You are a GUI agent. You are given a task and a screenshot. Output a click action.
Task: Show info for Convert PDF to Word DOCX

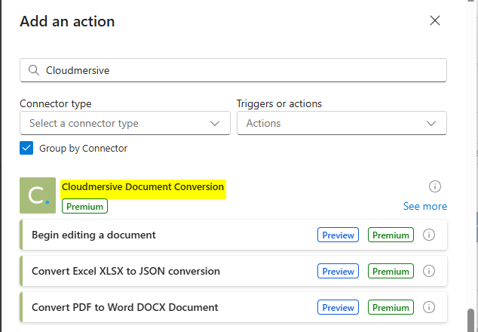(x=429, y=307)
